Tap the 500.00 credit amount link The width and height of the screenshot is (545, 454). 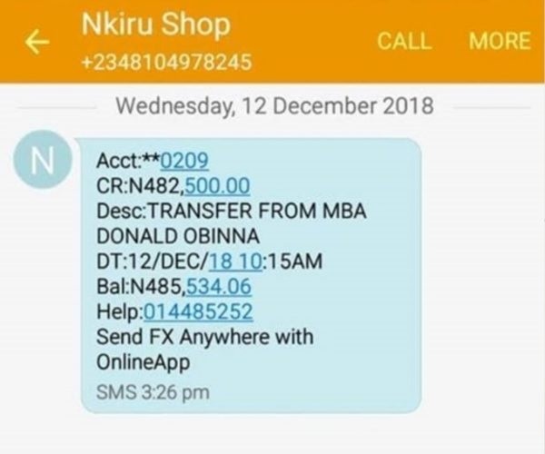point(217,186)
